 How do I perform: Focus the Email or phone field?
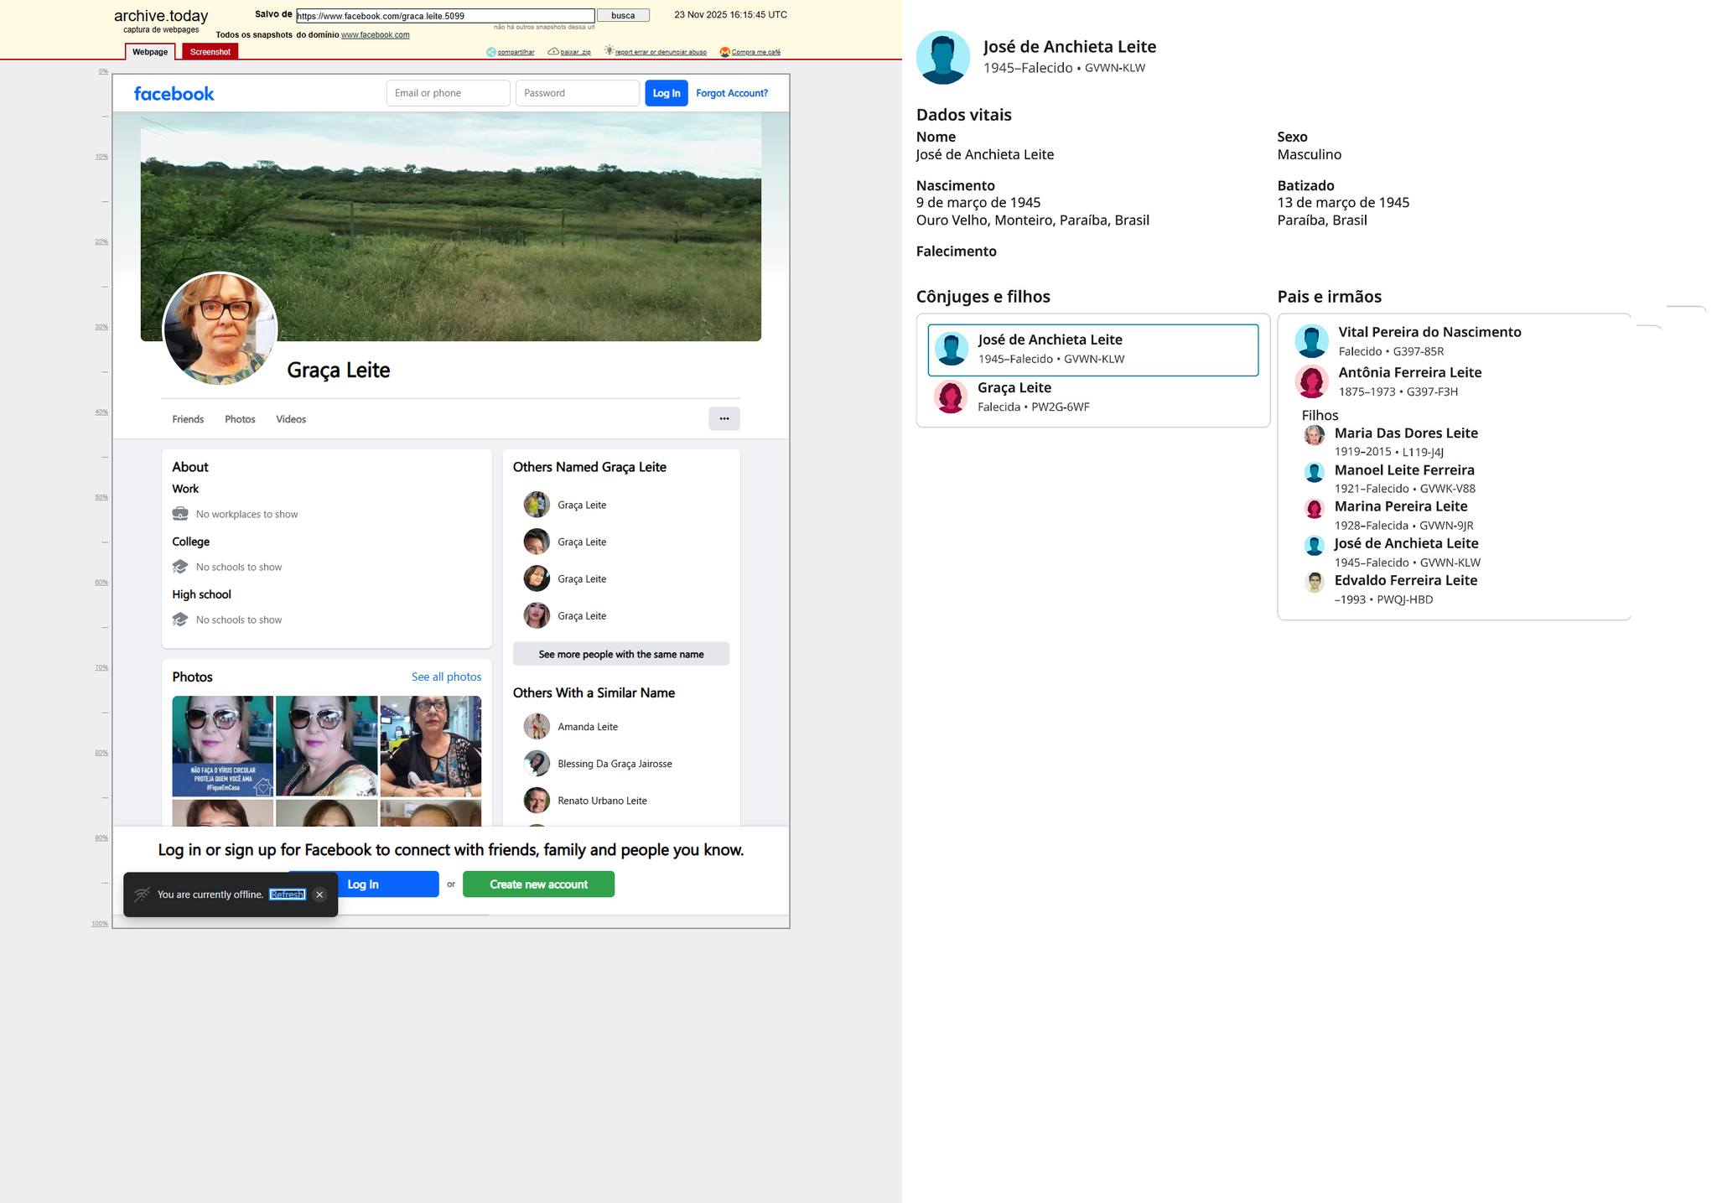[448, 93]
